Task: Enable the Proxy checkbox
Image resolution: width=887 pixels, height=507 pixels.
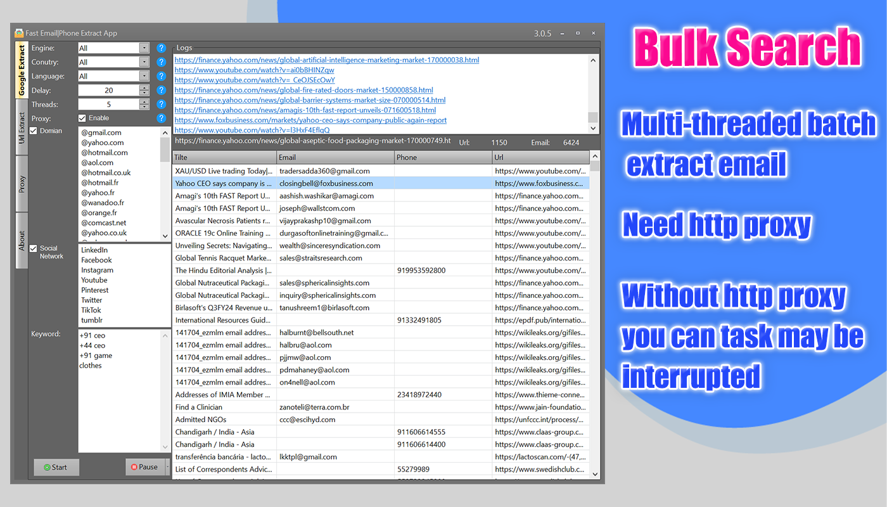Action: tap(82, 117)
